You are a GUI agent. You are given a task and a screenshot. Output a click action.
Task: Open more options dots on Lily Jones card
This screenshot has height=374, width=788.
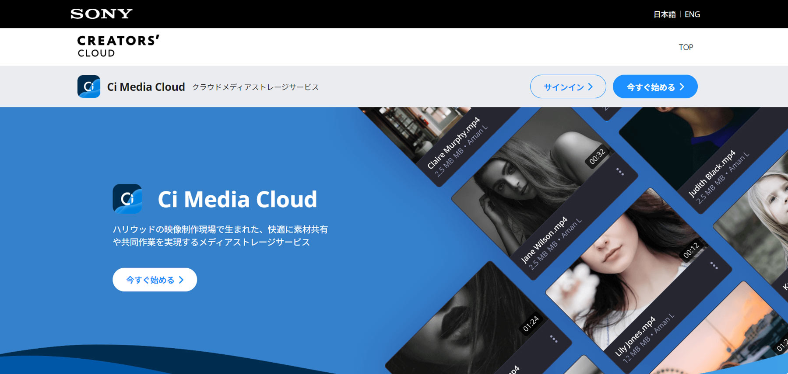tap(714, 265)
